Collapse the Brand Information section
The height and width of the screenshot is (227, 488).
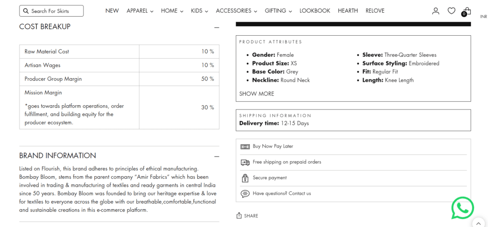pos(217,157)
